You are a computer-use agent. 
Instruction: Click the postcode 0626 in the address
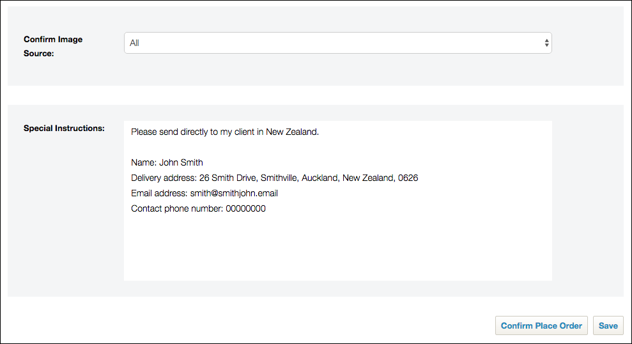point(408,178)
